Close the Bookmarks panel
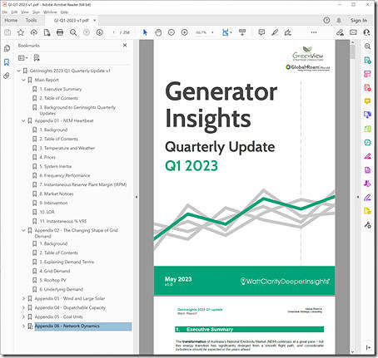 pos(125,45)
